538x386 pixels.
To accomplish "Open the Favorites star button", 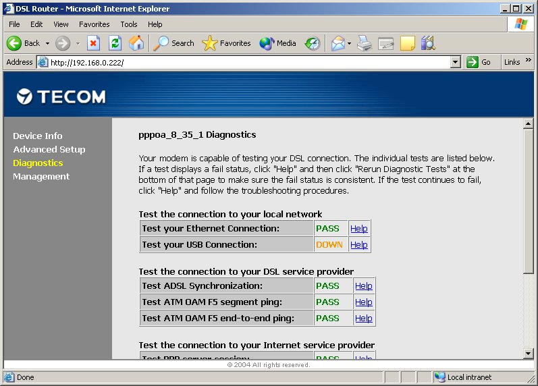I will click(227, 43).
